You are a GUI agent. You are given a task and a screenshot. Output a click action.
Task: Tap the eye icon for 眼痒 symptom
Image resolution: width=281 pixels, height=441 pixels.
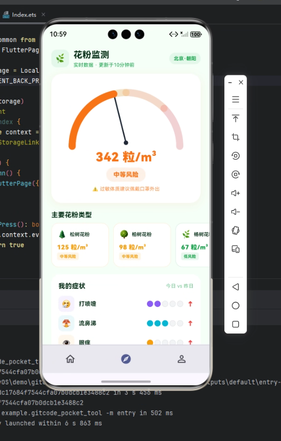(66, 341)
